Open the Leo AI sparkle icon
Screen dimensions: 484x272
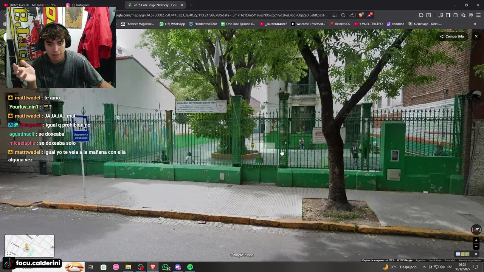463,15
